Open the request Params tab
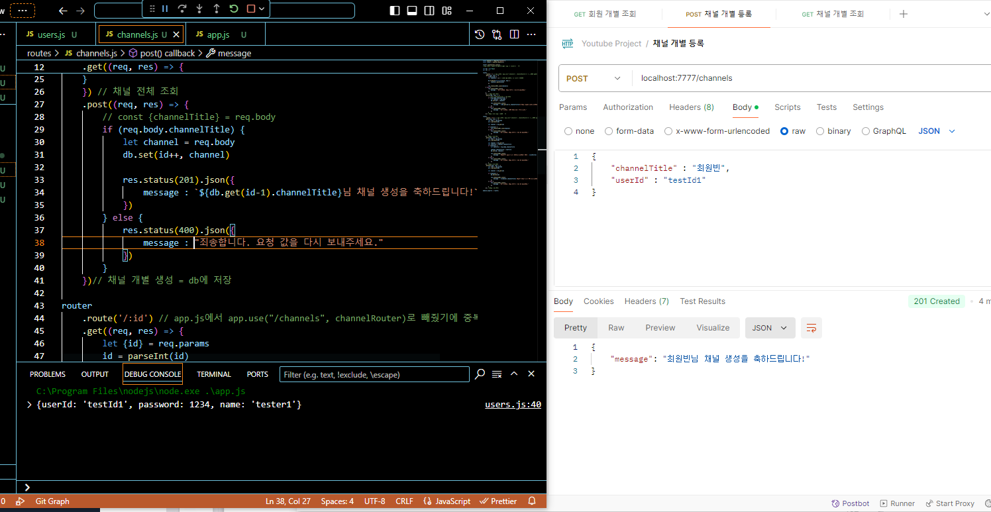The height and width of the screenshot is (512, 991). tap(573, 107)
